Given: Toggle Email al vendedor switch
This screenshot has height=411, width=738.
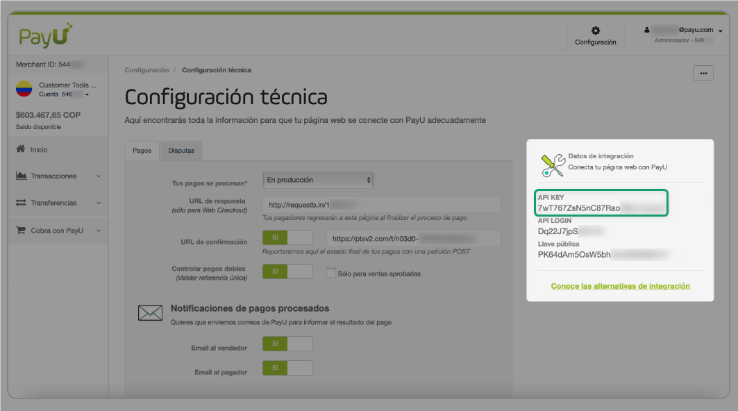Looking at the screenshot, I should point(287,343).
